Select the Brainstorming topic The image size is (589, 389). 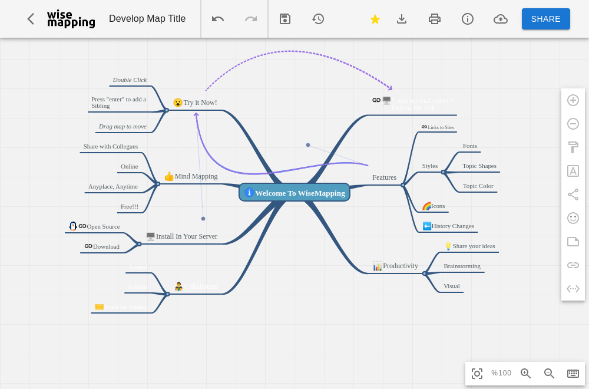462,266
